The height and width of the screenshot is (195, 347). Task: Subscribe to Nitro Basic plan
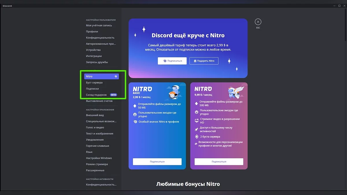click(x=157, y=161)
